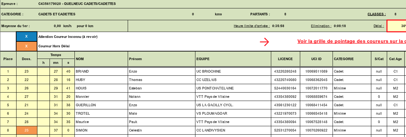
Task: Click the UCI ID column header
Action: pos(316,59)
